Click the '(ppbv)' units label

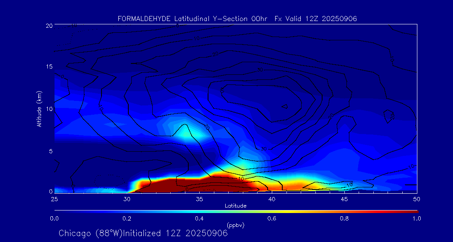coord(235,226)
